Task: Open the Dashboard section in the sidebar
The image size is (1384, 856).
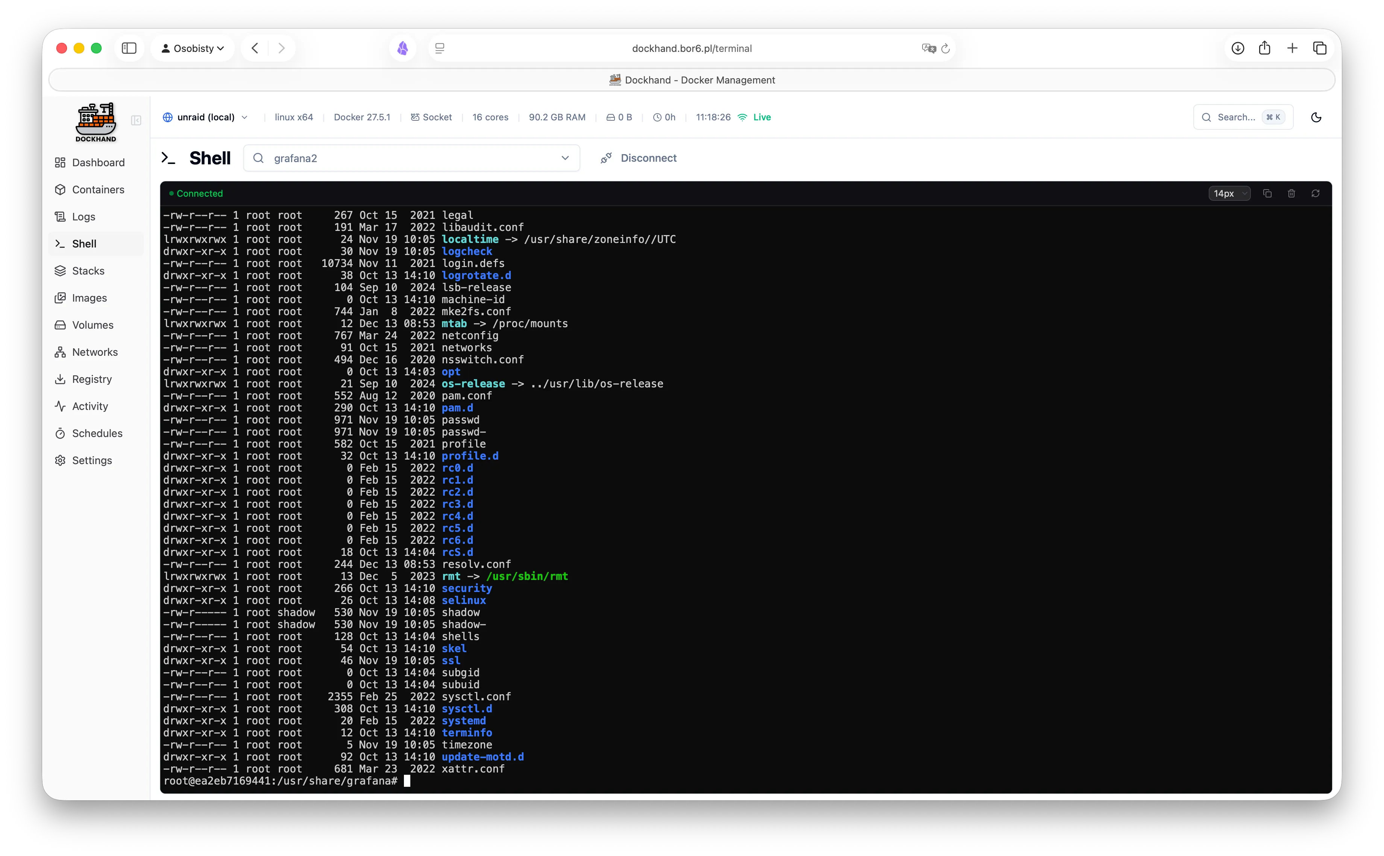Action: (x=98, y=162)
